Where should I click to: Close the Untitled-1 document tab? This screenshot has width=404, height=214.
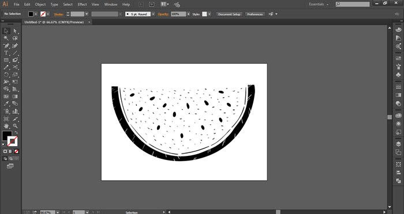(x=89, y=22)
